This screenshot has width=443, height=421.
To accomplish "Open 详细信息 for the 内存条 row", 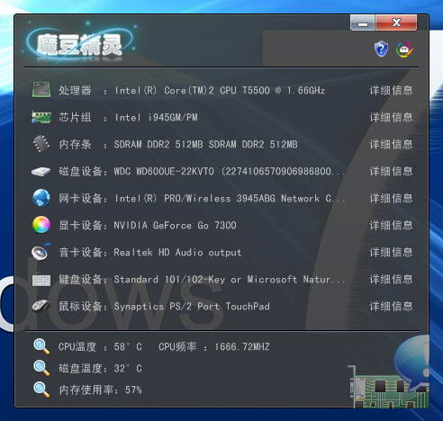I will 391,145.
